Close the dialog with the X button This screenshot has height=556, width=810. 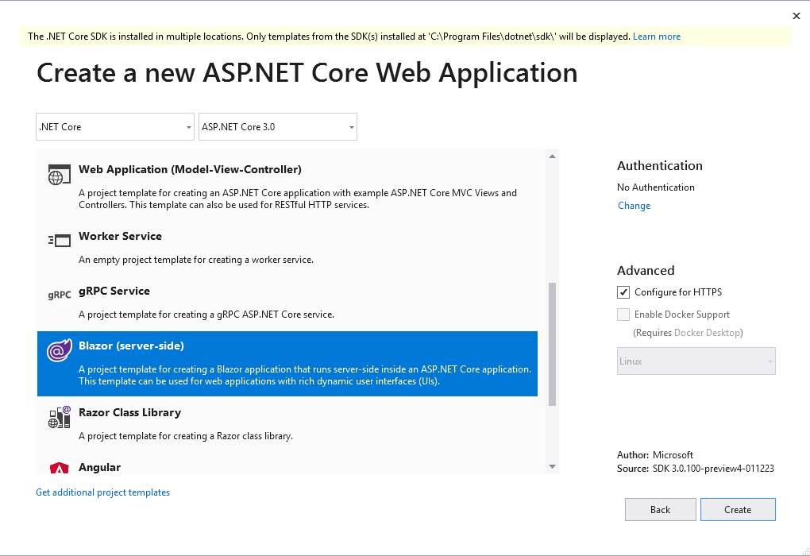(x=796, y=16)
